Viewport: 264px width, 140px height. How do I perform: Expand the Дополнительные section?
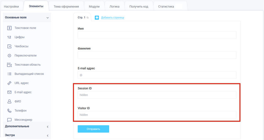click(48, 127)
